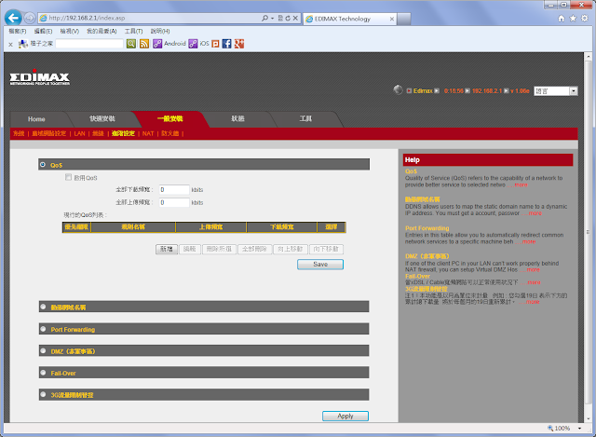Open the LAN submenu link

[x=79, y=133]
